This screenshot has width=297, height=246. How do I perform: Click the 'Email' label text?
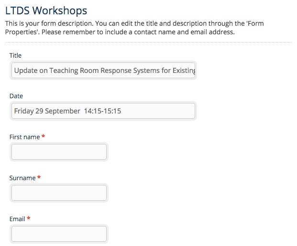point(17,219)
